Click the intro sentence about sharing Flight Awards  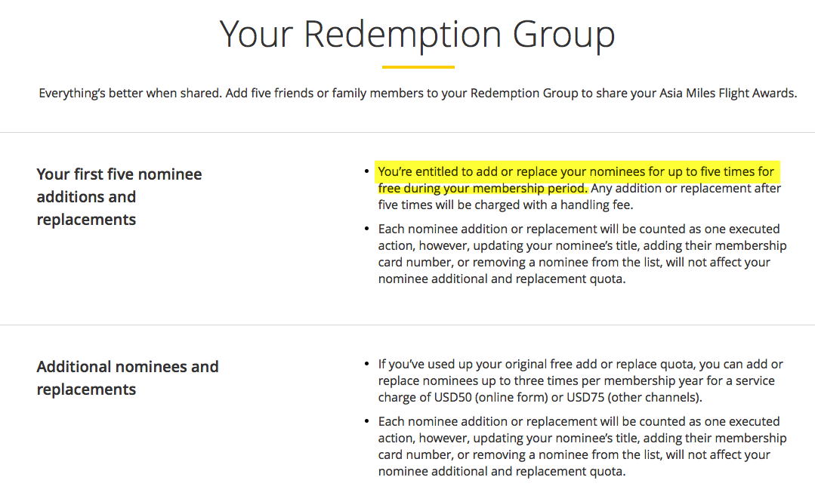click(418, 94)
